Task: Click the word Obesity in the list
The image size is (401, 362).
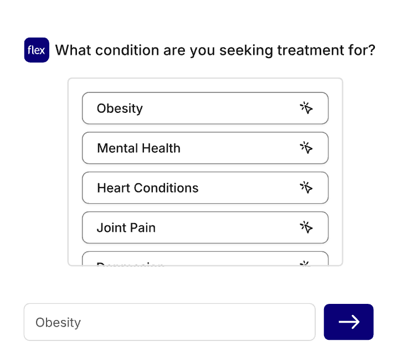Action: (x=120, y=108)
